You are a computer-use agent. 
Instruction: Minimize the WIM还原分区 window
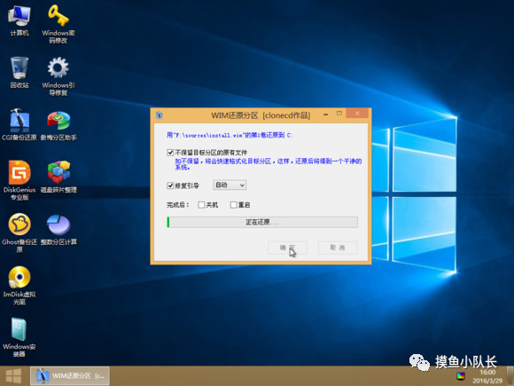coord(326,114)
